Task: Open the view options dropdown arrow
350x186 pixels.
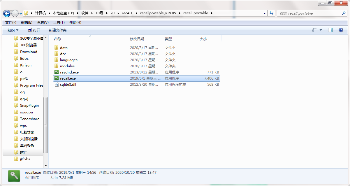Action: 321,30
